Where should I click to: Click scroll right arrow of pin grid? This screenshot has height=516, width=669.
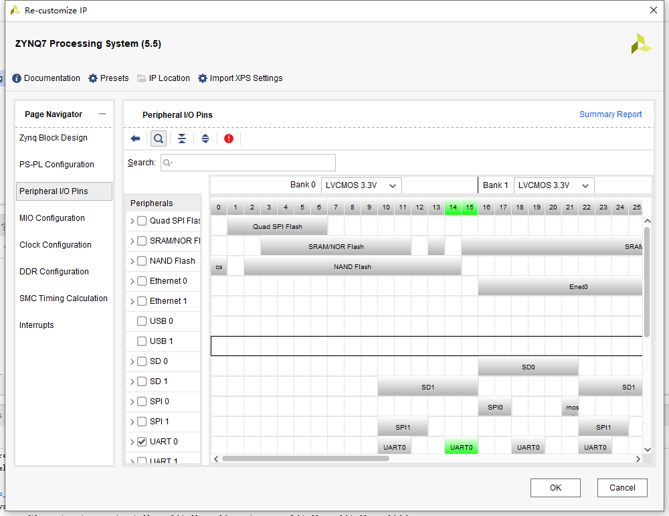(638, 459)
